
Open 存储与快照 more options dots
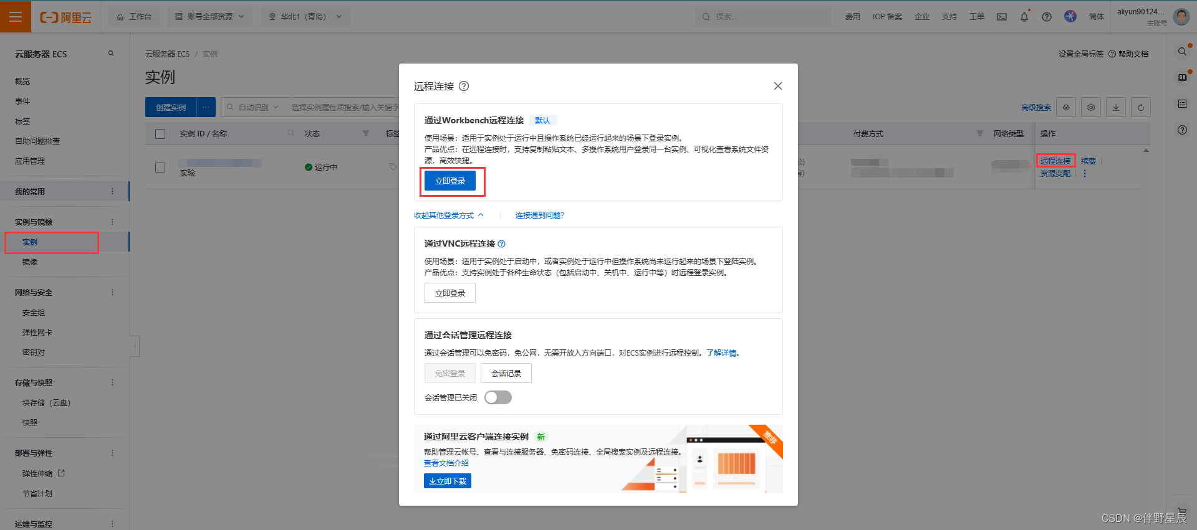click(112, 383)
